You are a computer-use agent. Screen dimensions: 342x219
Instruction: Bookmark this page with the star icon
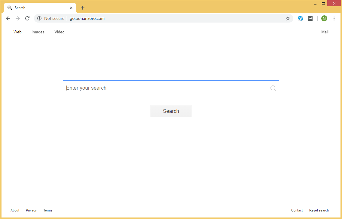(x=288, y=18)
